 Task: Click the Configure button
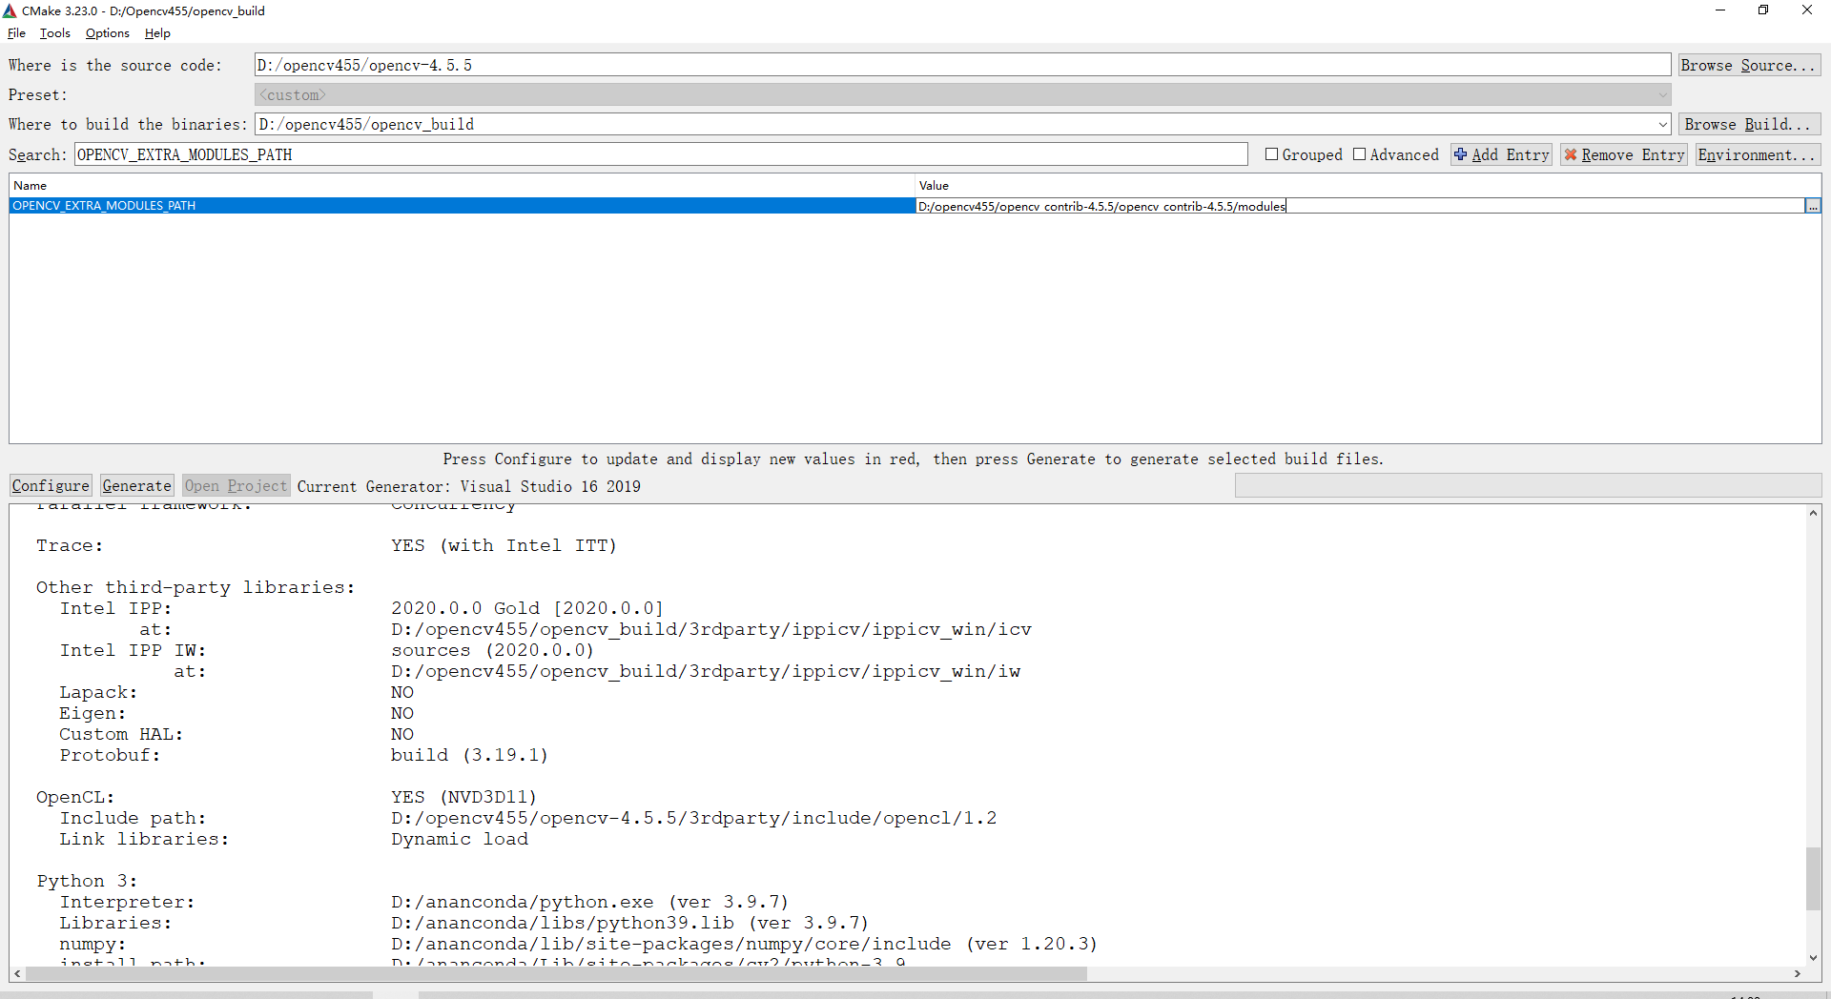point(51,485)
